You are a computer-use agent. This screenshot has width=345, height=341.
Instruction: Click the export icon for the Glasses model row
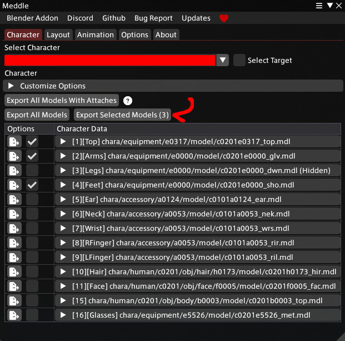pos(14,315)
